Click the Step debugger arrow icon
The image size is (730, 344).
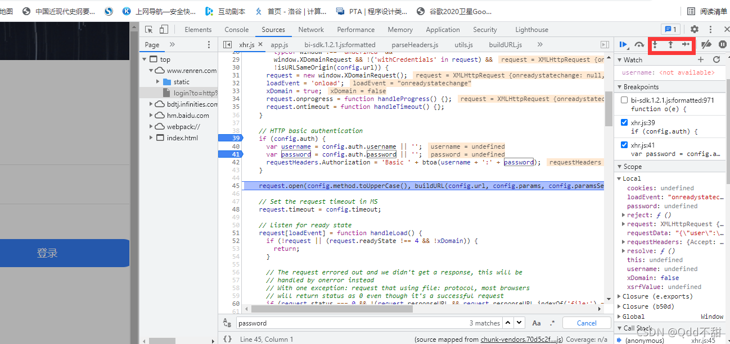click(686, 44)
